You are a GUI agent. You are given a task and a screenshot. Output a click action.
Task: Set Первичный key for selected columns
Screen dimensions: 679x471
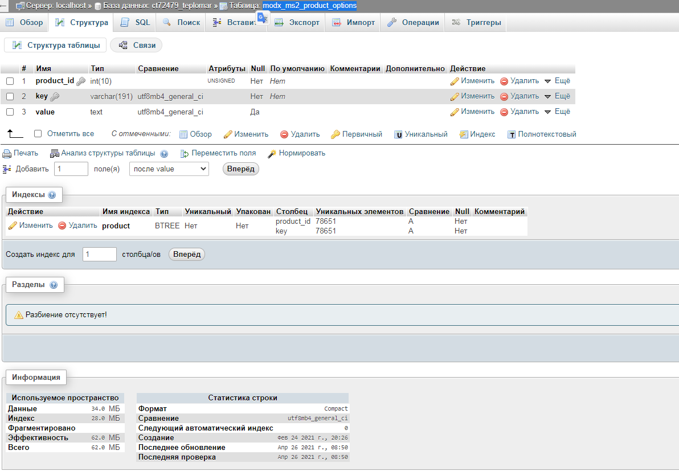[x=357, y=134]
